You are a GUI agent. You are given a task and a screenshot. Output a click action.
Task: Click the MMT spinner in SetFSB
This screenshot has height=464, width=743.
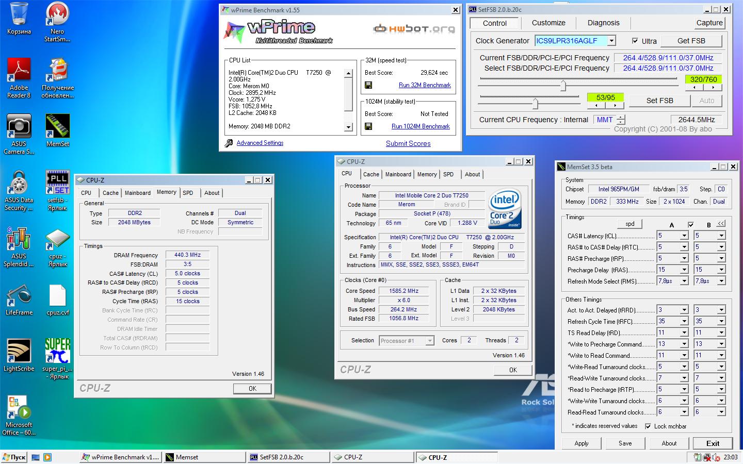click(x=621, y=120)
